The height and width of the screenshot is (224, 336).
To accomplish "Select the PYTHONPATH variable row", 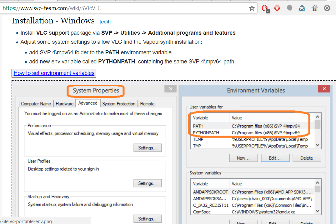I will point(250,133).
